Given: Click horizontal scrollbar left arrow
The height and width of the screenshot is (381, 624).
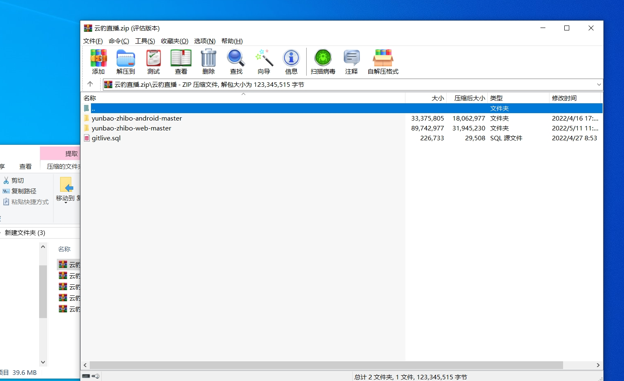Looking at the screenshot, I should 85,365.
